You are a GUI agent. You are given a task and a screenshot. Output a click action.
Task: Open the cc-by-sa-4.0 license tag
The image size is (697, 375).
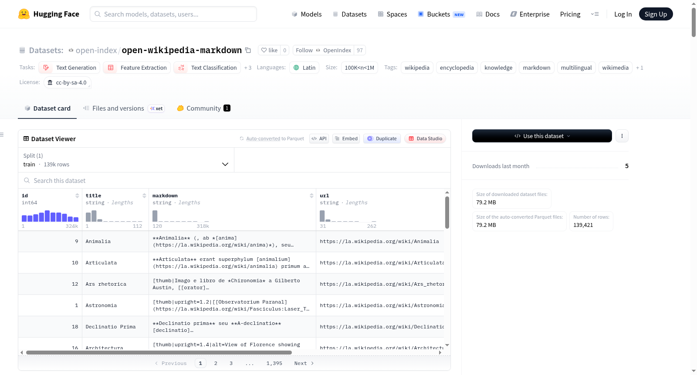pyautogui.click(x=67, y=82)
